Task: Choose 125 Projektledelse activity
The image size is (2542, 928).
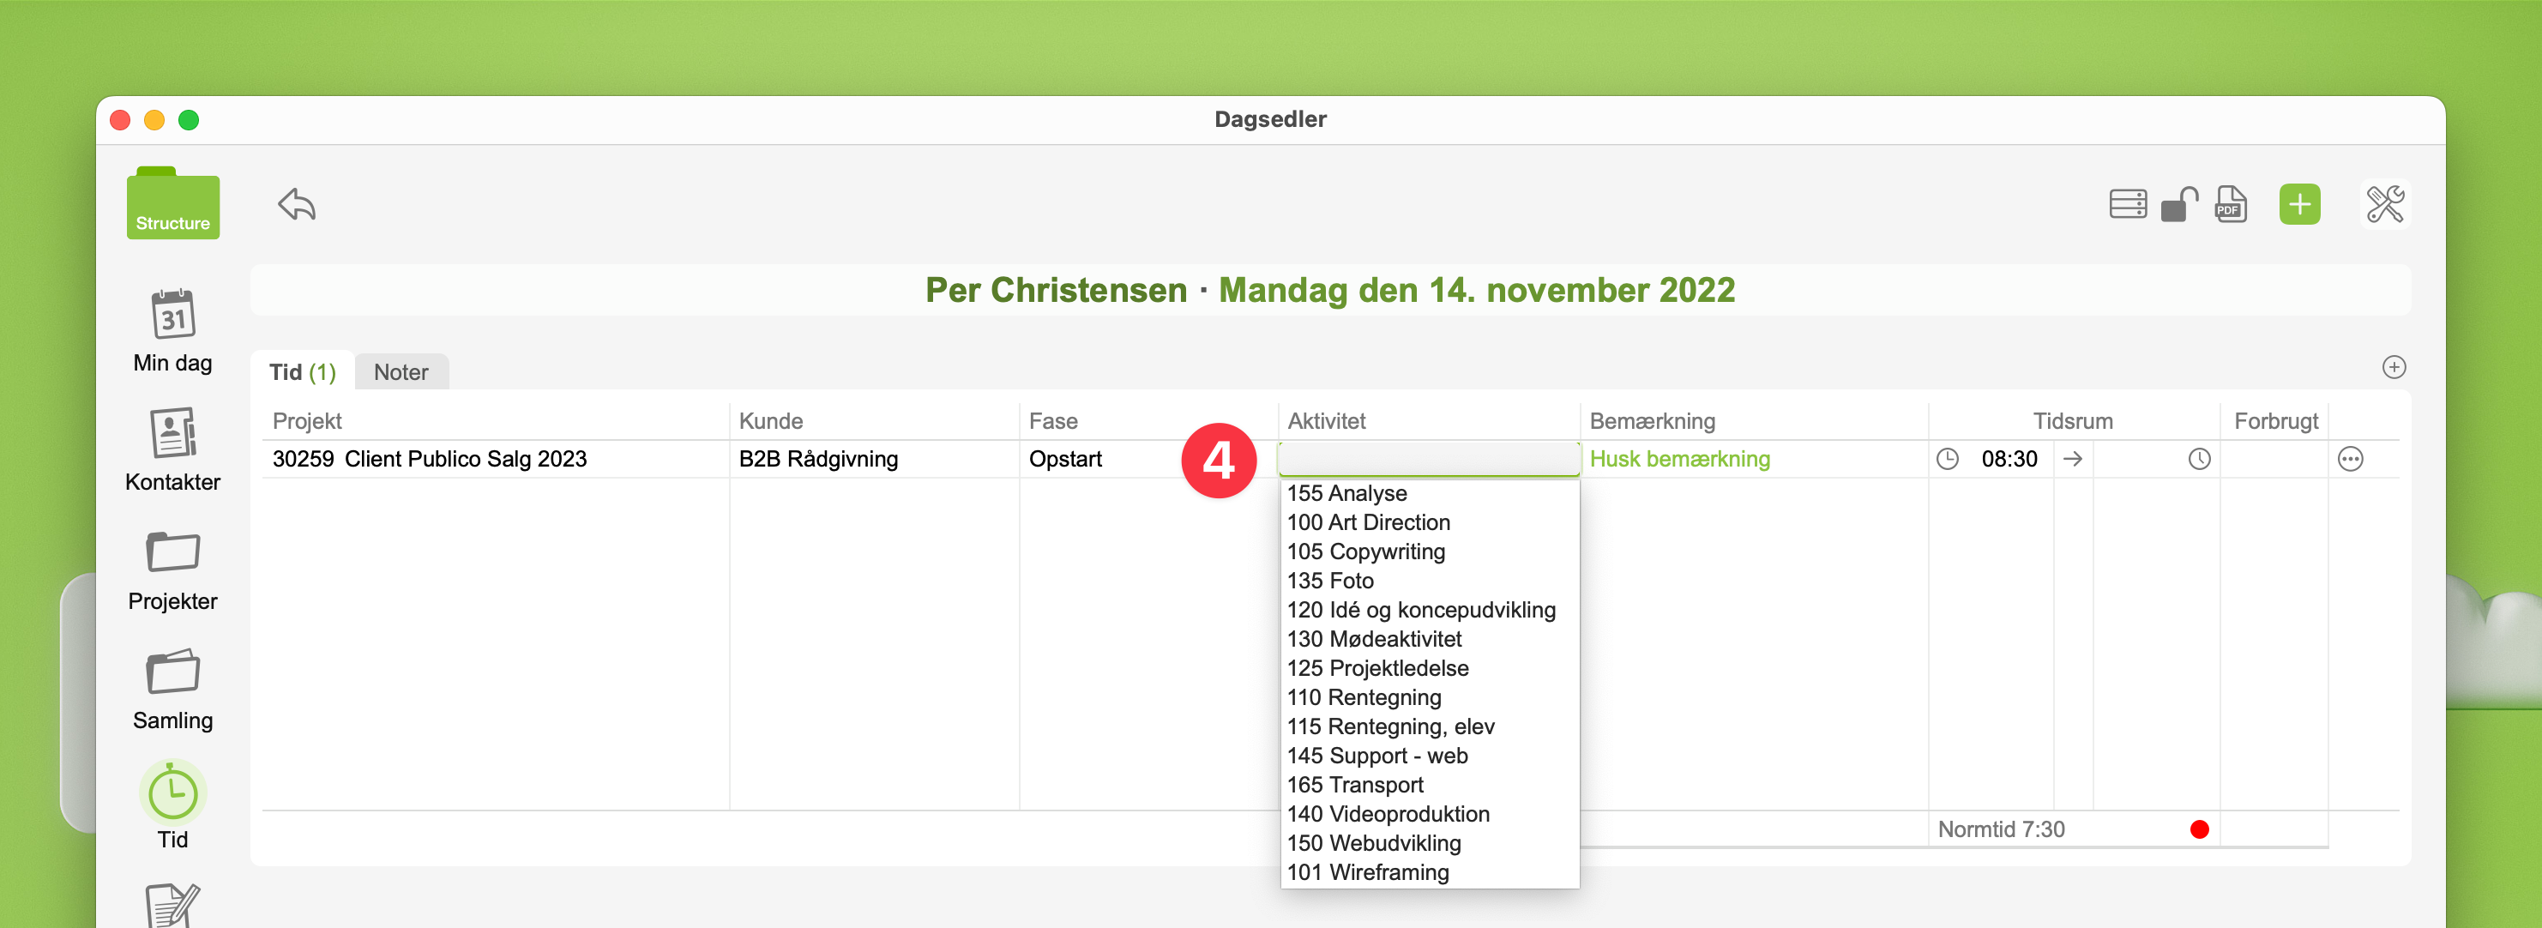Action: (x=1376, y=668)
